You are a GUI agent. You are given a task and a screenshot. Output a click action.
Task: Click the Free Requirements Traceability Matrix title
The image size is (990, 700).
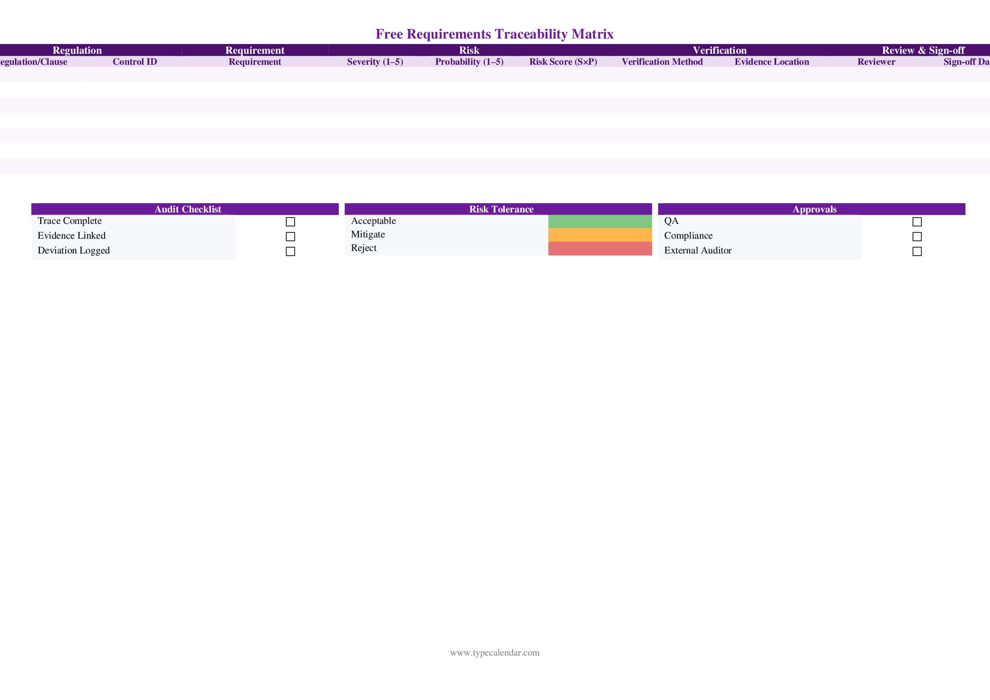(x=495, y=33)
